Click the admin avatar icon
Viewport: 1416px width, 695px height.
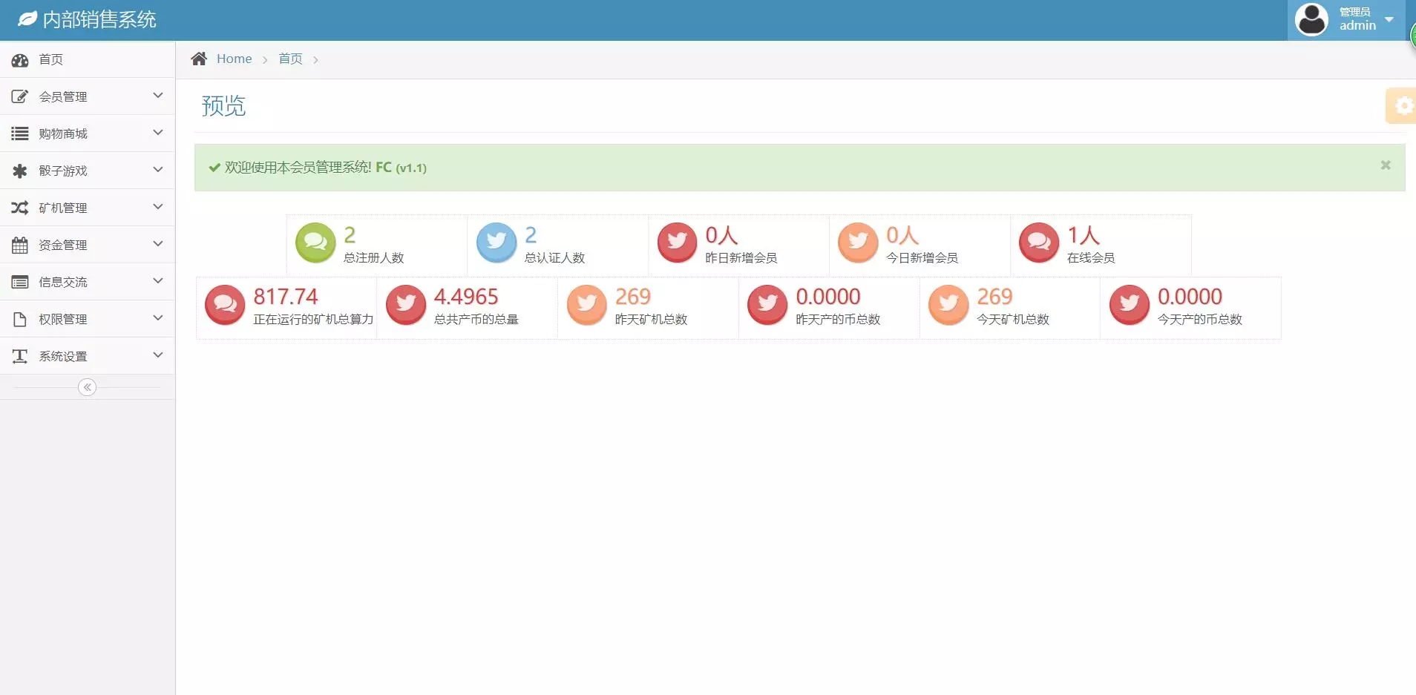(x=1311, y=19)
